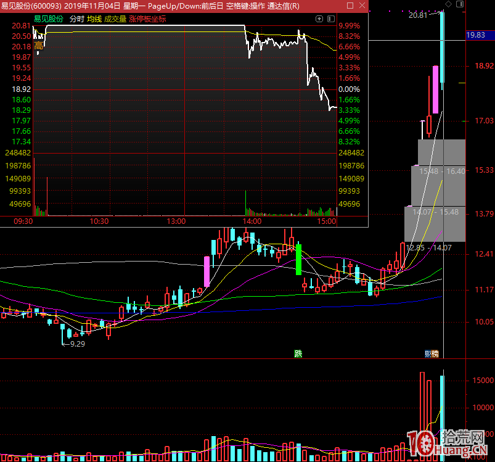Open the 财榜 marker below the K-line chart
Screen dimensions: 495x462
click(x=432, y=353)
